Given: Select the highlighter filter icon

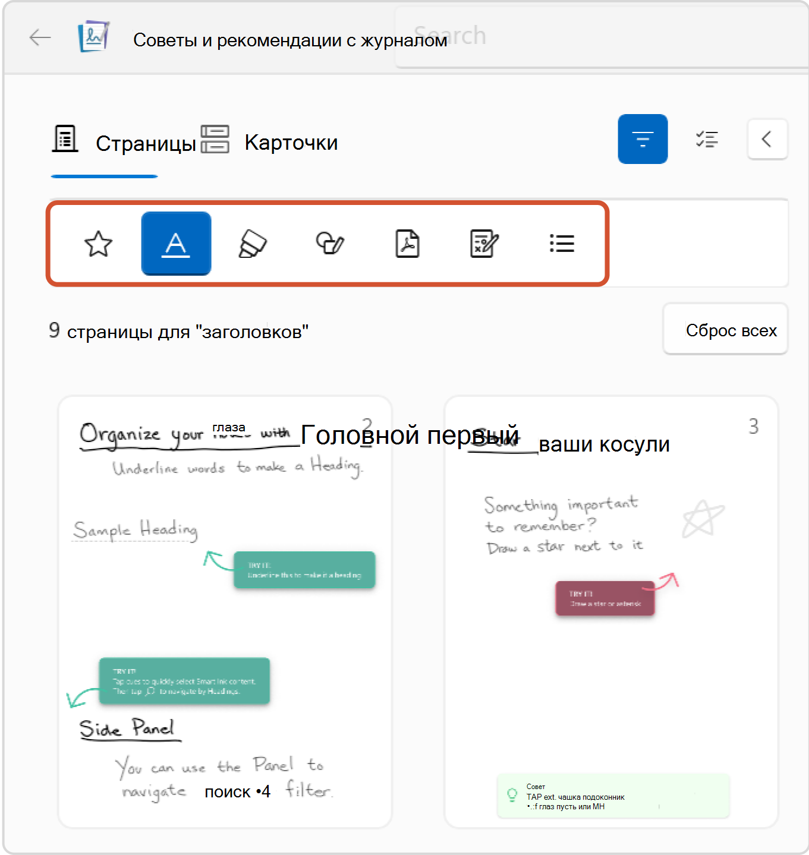Looking at the screenshot, I should point(253,244).
